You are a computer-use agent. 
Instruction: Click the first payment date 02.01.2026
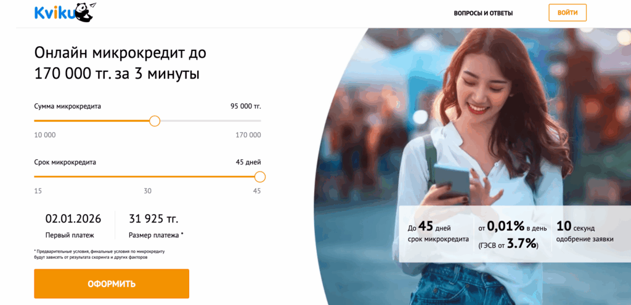coord(73,219)
